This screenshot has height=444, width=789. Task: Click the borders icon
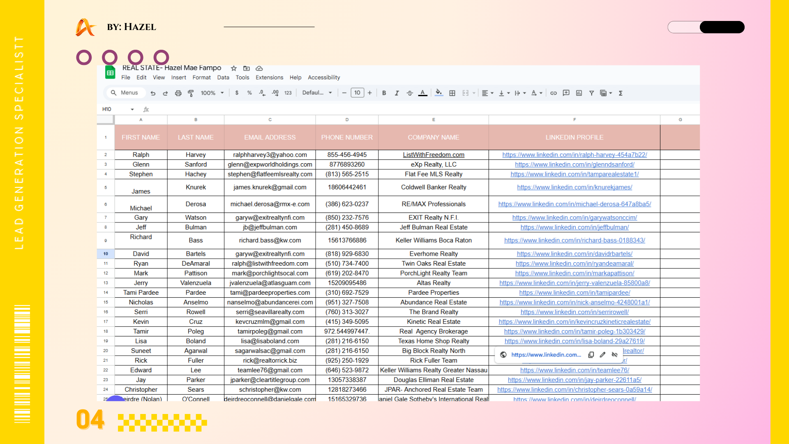tap(452, 93)
